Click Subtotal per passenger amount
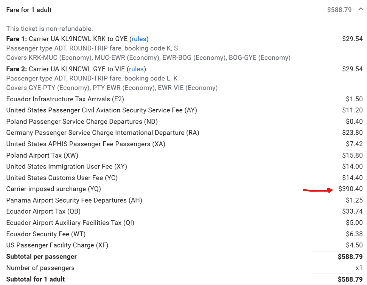Screen dimensions: 367x285 click(x=350, y=257)
